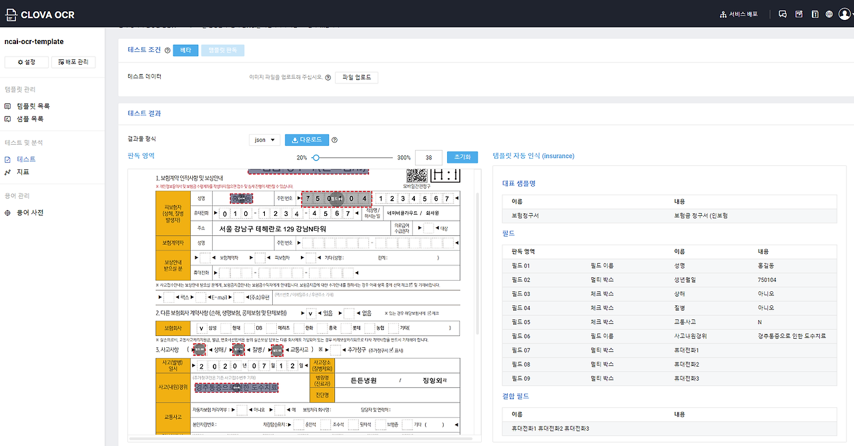Click the compose/edit icon in top bar
Viewport: 854px width, 446px height.
(x=798, y=13)
